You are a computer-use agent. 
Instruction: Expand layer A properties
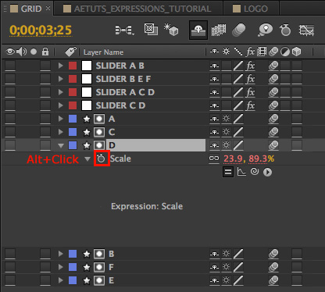61,119
